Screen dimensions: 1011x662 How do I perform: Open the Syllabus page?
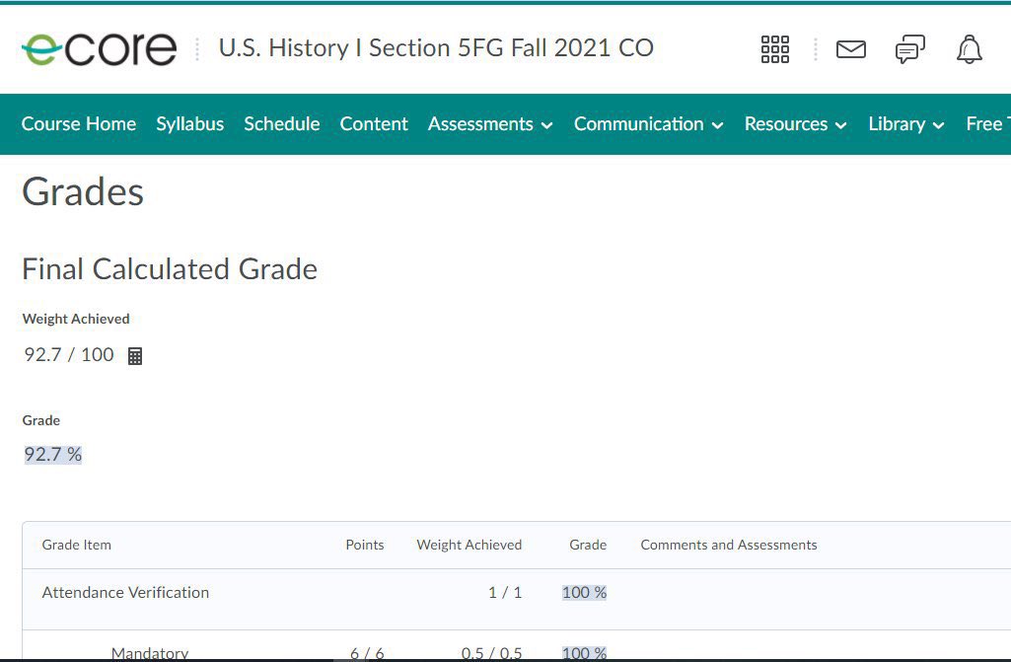pos(190,124)
